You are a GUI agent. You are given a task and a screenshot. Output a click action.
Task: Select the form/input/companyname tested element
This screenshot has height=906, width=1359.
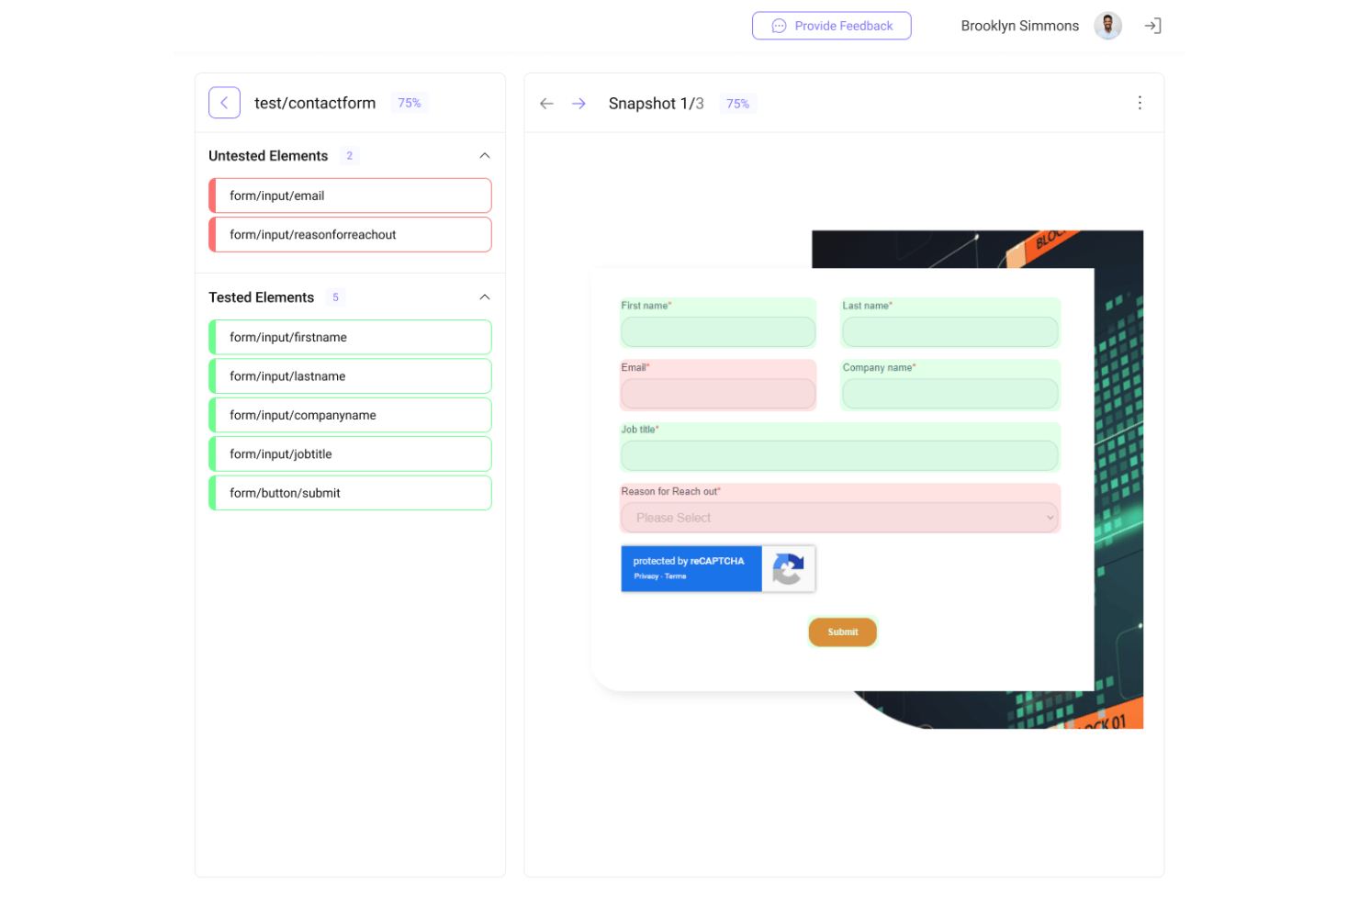click(350, 415)
